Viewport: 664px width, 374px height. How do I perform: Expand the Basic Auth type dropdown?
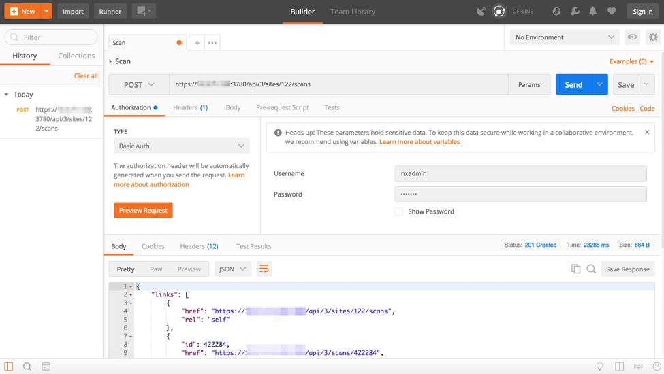pyautogui.click(x=181, y=146)
